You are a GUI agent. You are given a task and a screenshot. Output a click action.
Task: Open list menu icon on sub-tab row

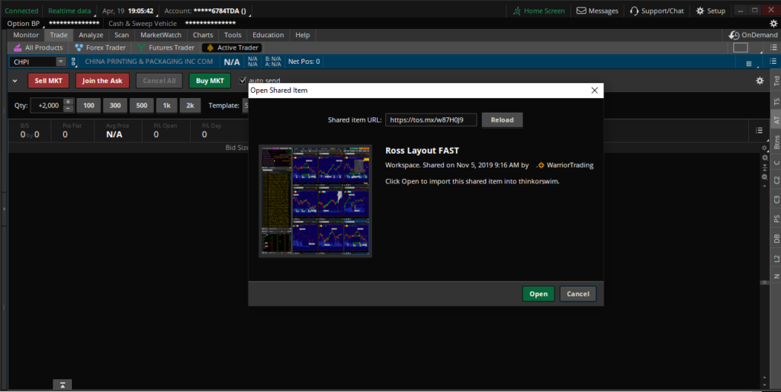coord(773,47)
